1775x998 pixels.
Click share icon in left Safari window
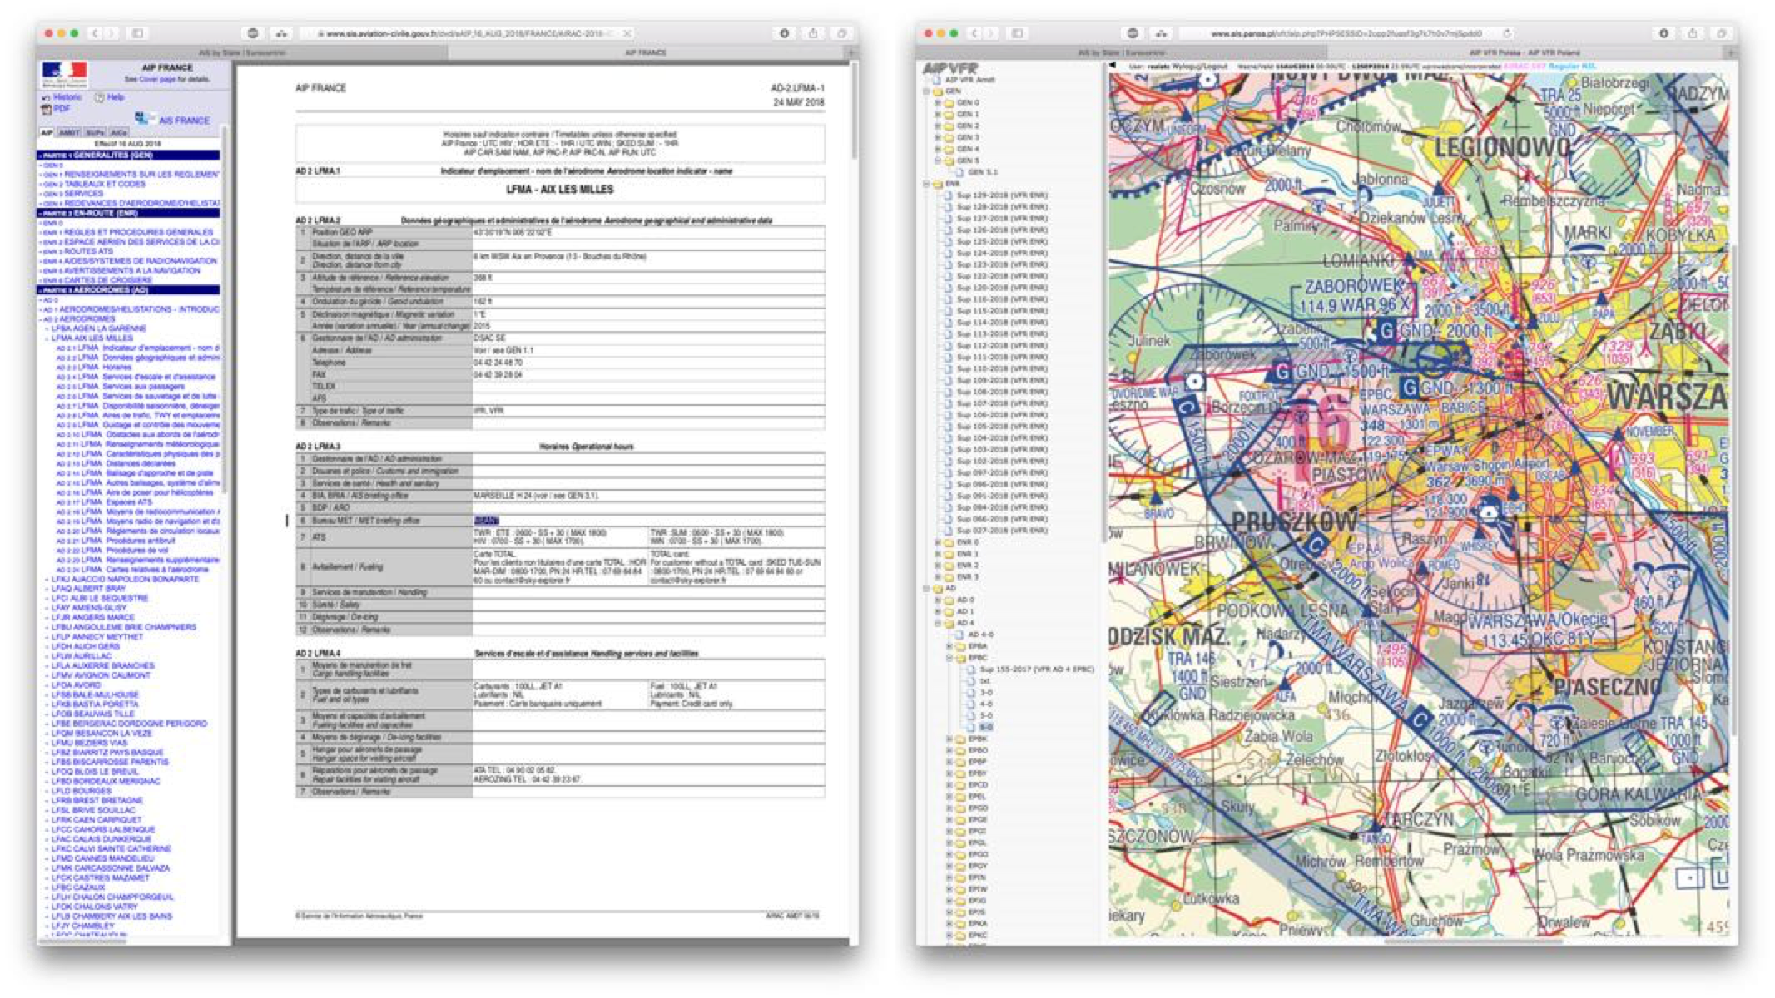click(813, 33)
